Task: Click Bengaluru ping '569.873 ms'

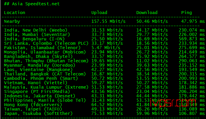Action: (x=192, y=39)
